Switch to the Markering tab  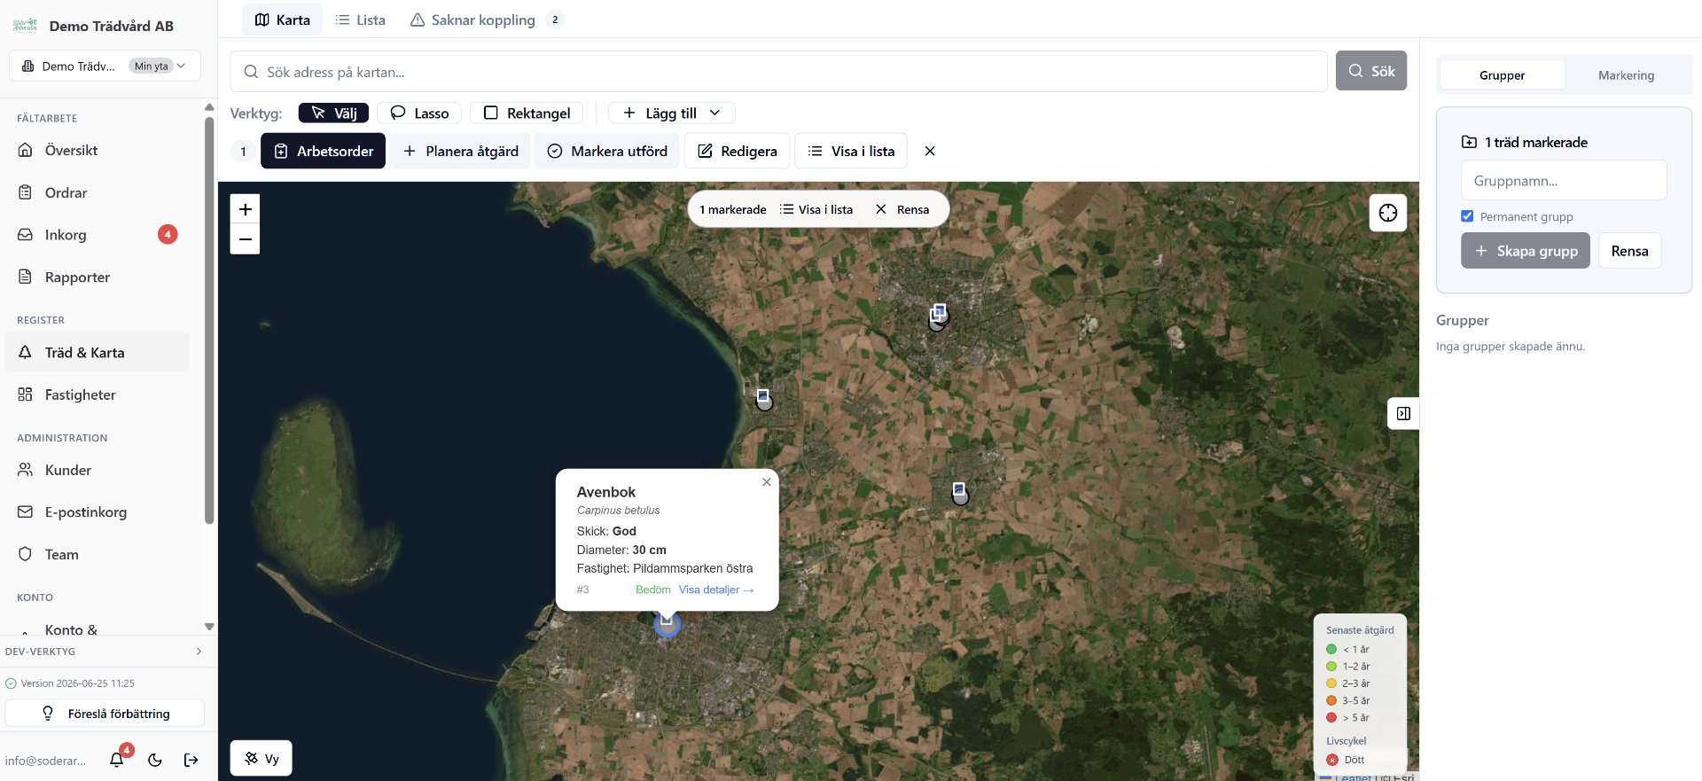tap(1626, 75)
